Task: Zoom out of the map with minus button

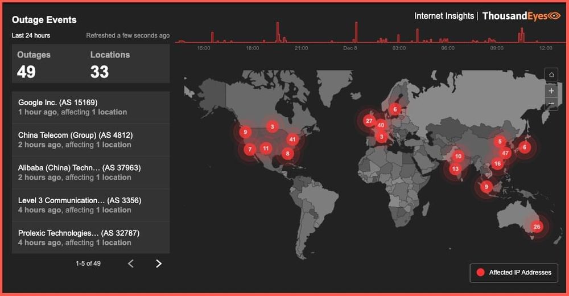Action: [x=551, y=104]
